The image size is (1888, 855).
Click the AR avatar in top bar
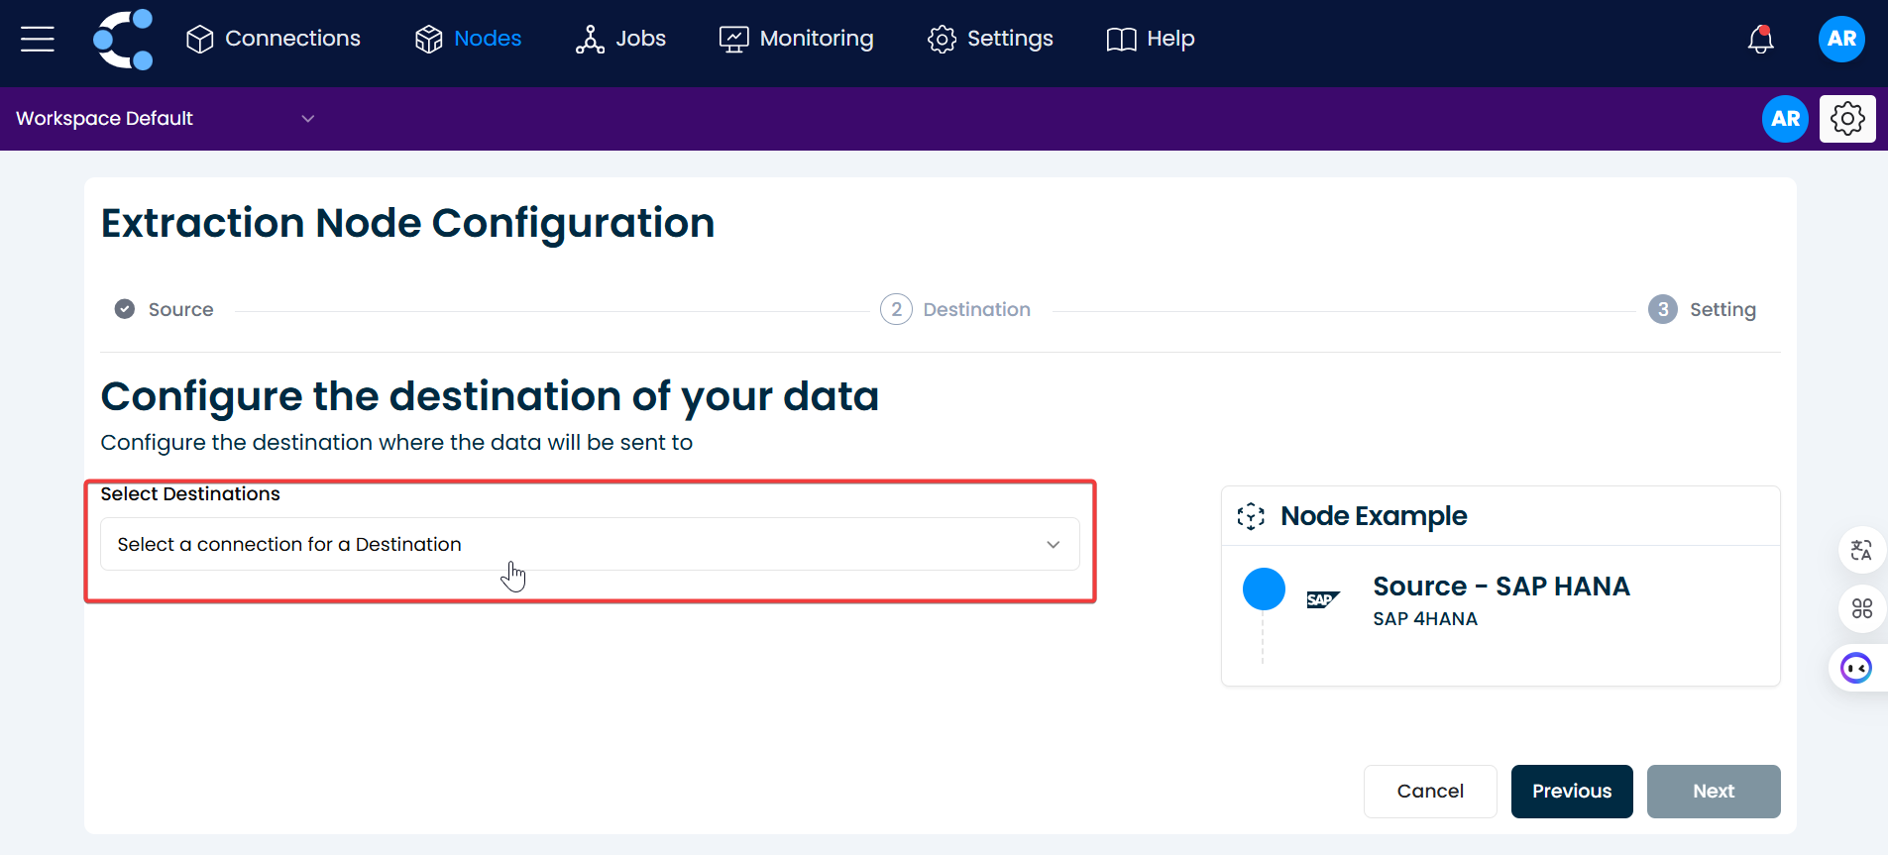tap(1840, 40)
